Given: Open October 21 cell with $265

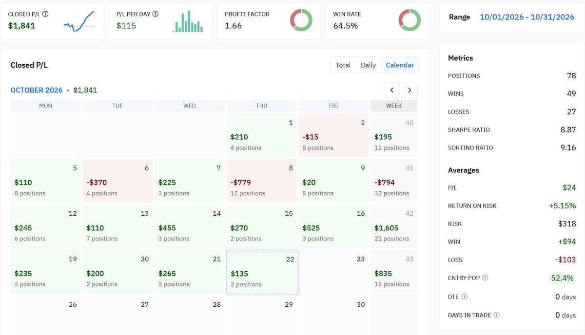Looking at the screenshot, I should [190, 272].
